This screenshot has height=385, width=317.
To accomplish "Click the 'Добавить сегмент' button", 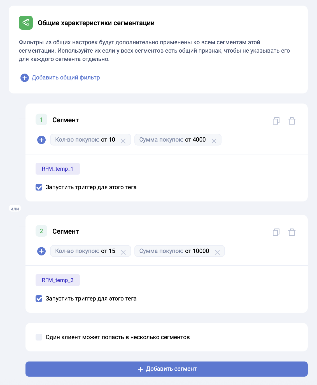I will pyautogui.click(x=167, y=369).
